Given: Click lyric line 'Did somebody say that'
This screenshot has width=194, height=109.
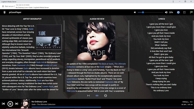Looking at the screenshot, I should tap(161, 48).
